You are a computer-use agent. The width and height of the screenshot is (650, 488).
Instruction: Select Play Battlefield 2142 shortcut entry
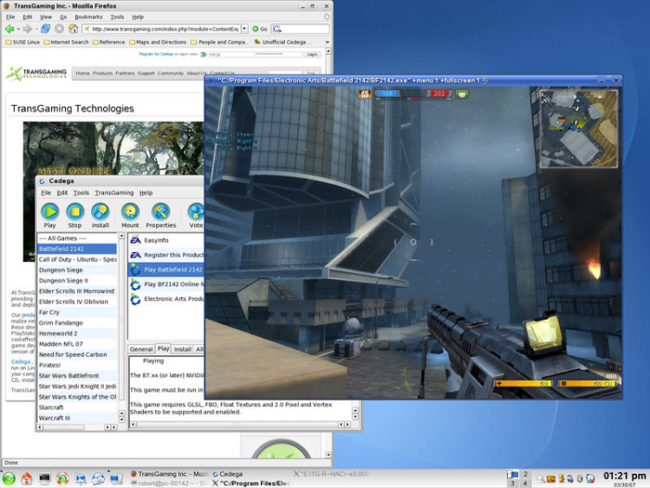166,270
